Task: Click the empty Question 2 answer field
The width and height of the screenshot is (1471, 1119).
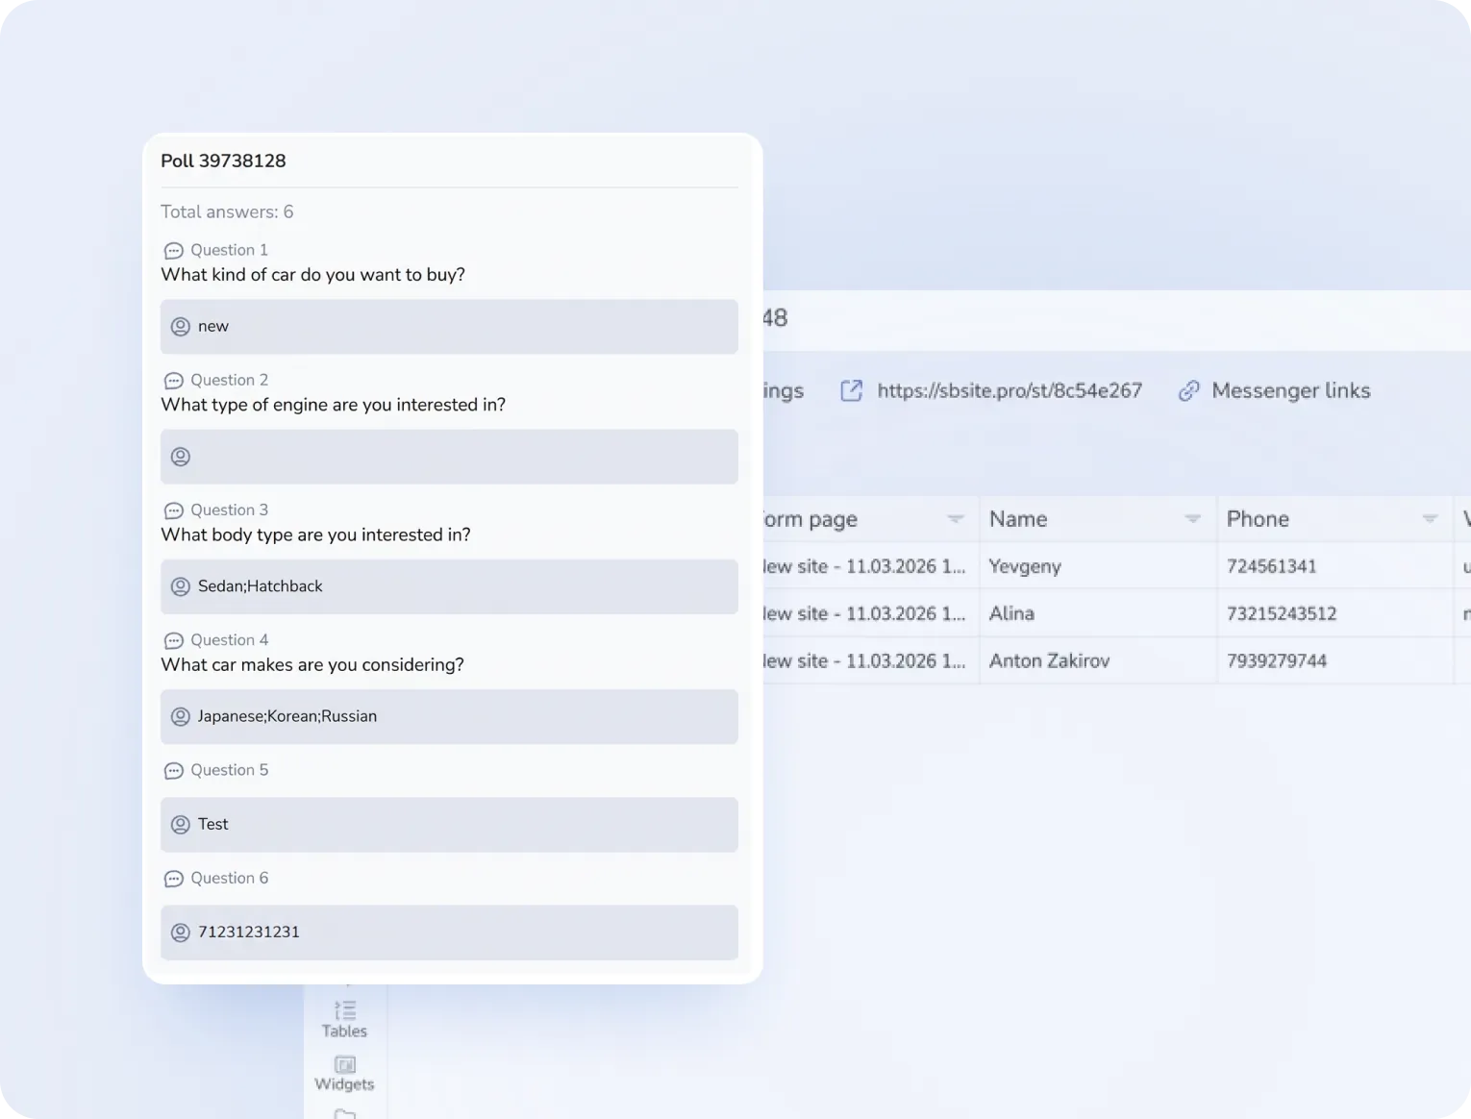Action: (x=449, y=457)
